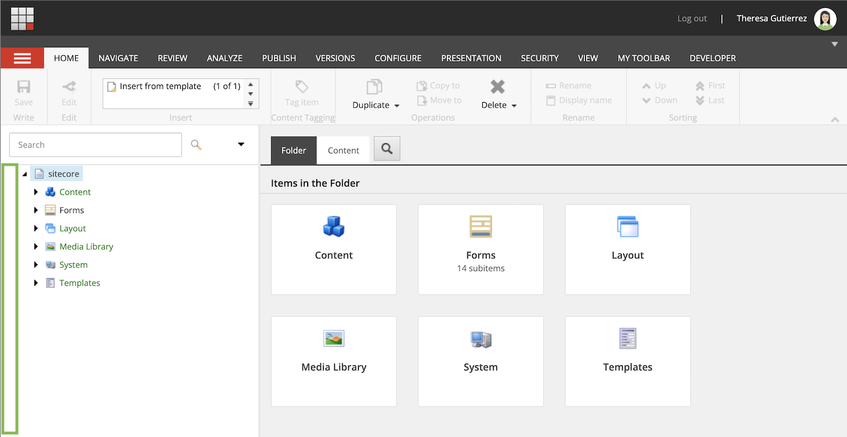The image size is (847, 437).
Task: Click the user avatar picture
Action: click(x=825, y=19)
